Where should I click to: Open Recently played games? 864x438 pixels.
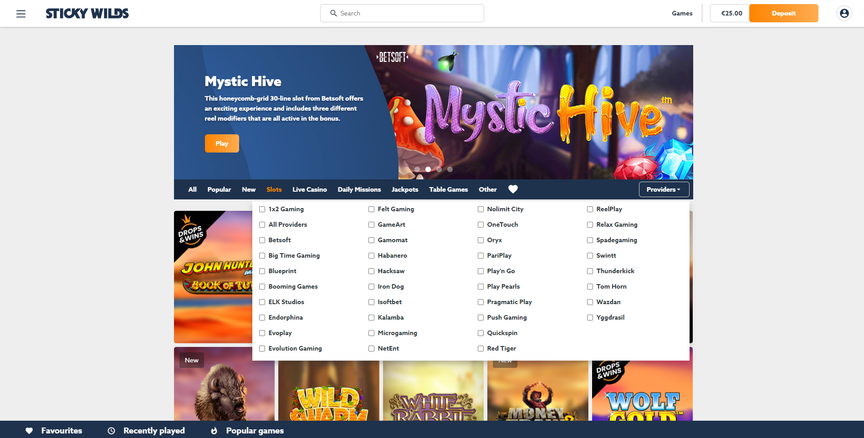pyautogui.click(x=154, y=431)
